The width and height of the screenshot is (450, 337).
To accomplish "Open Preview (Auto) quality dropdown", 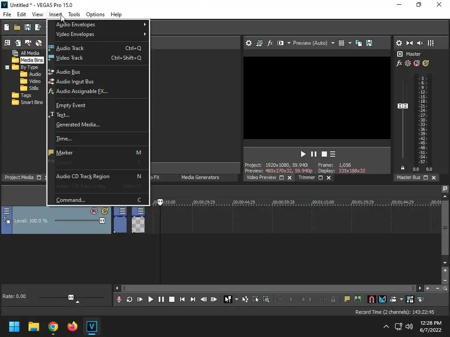I will tap(333, 43).
